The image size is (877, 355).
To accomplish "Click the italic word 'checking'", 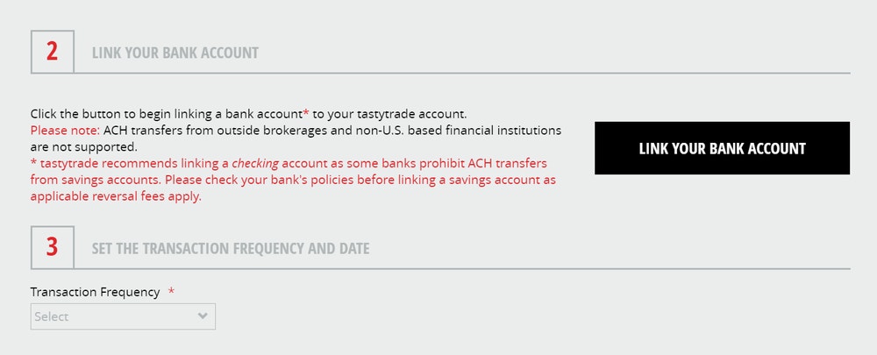I will (255, 164).
